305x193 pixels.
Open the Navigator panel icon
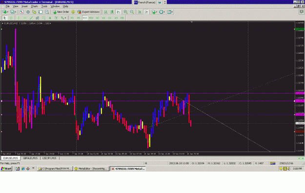click(x=34, y=12)
